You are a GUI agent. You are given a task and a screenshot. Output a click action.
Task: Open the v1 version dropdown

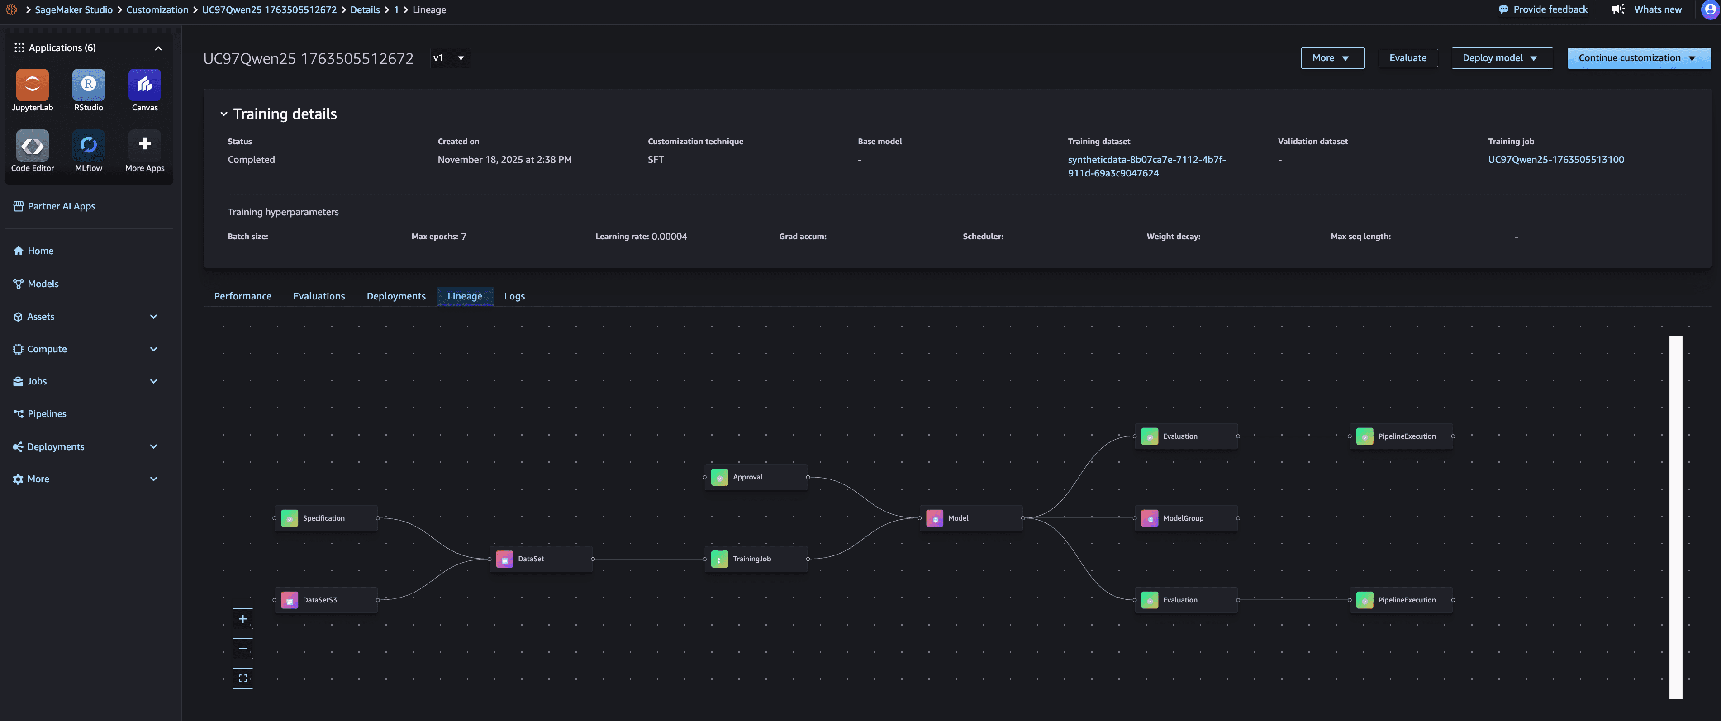450,58
